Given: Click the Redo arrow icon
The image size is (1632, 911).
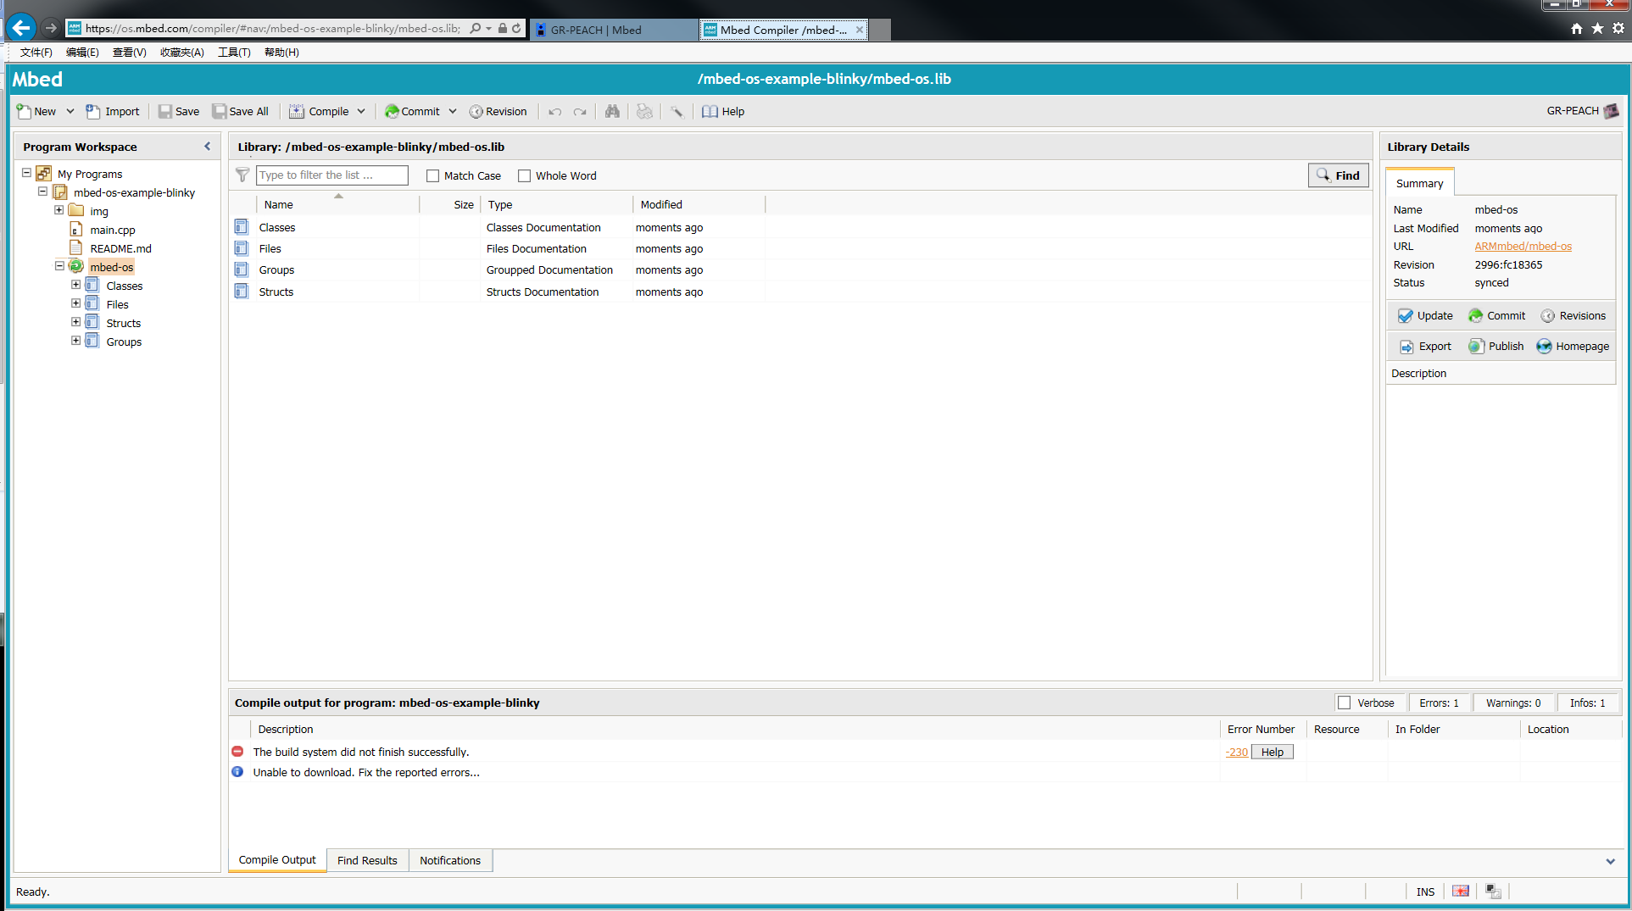Looking at the screenshot, I should tap(580, 112).
